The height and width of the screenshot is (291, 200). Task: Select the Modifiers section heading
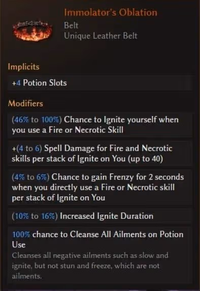coord(25,103)
